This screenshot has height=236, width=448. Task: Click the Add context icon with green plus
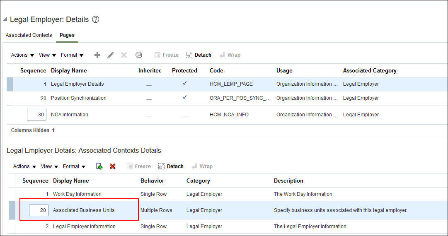99,166
